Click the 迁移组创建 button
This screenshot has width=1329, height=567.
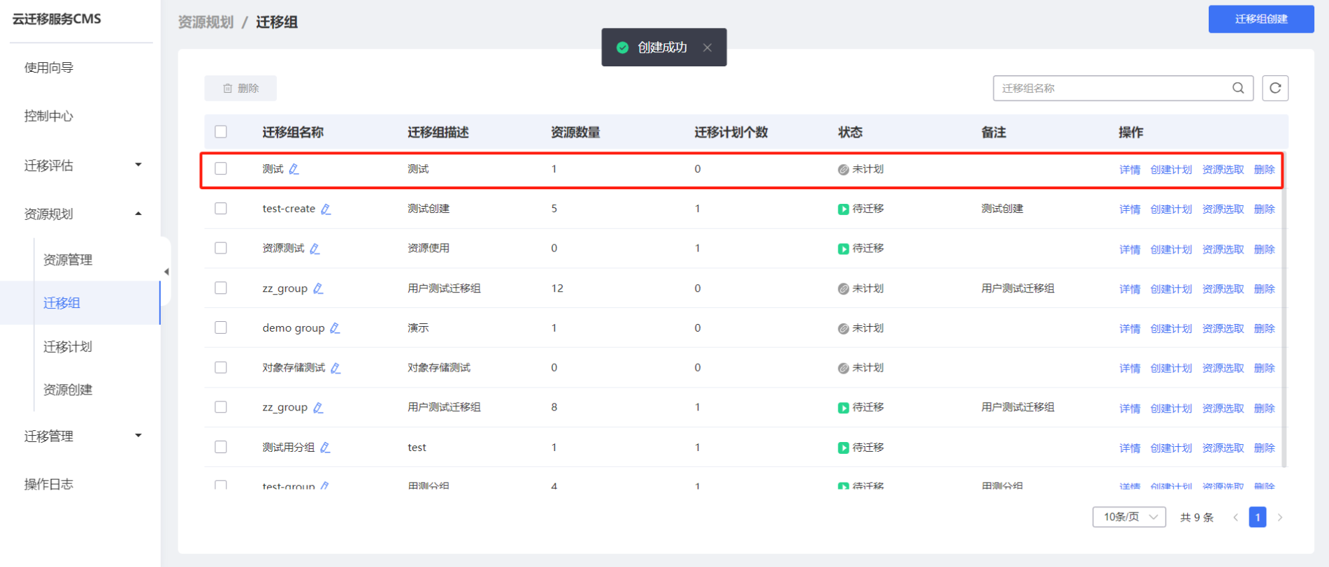pos(1261,19)
